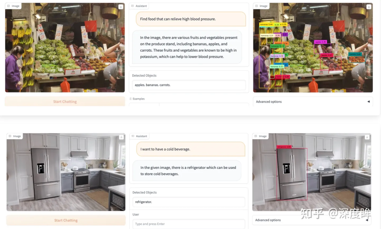The height and width of the screenshot is (229, 381).
Task: Download the kitchen input image
Action: click(x=121, y=137)
